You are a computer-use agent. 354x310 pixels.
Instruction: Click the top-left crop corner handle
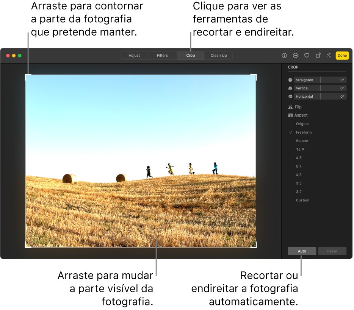point(26,75)
